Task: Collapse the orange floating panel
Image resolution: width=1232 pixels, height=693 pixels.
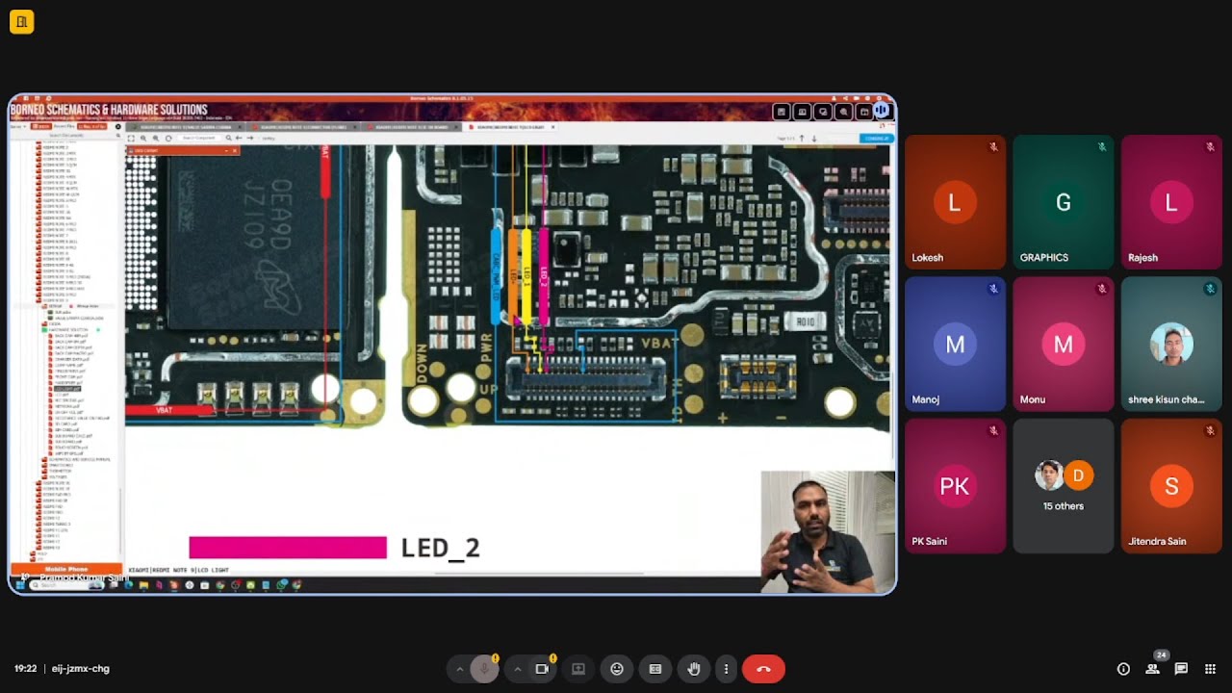Action: click(x=226, y=150)
